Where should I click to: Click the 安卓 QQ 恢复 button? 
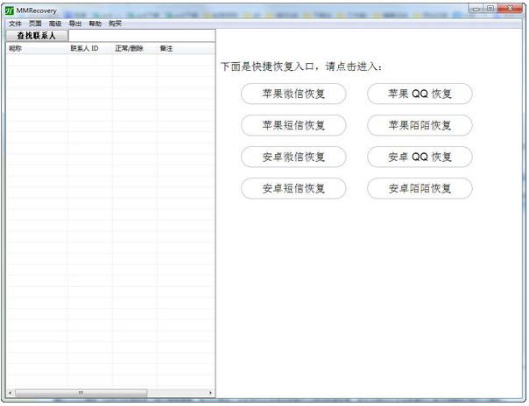[420, 157]
